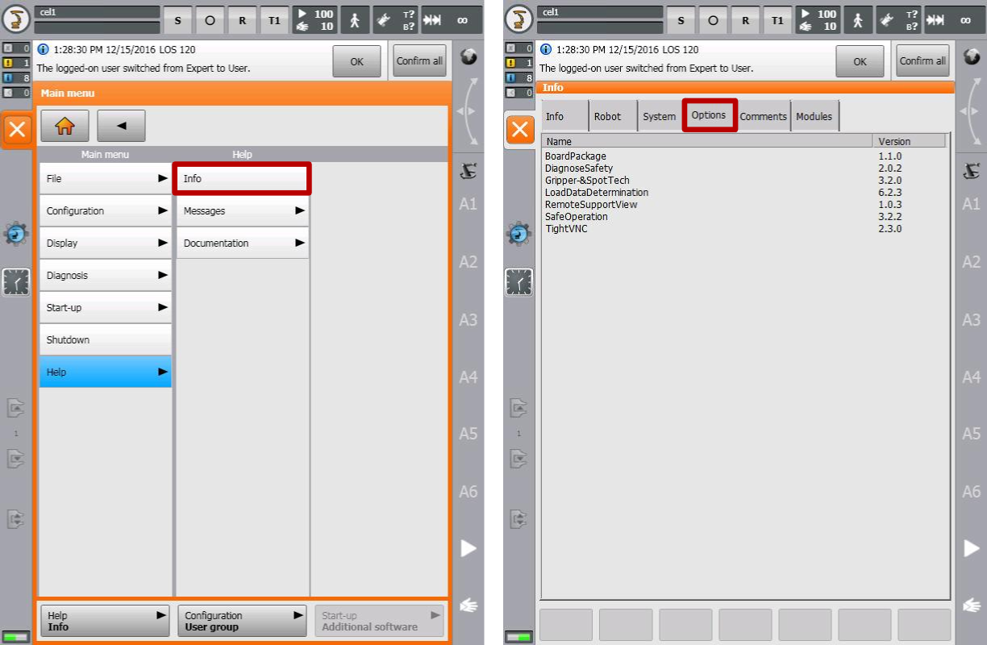Select Shutdown from Main menu
The height and width of the screenshot is (645, 987).
click(x=105, y=340)
